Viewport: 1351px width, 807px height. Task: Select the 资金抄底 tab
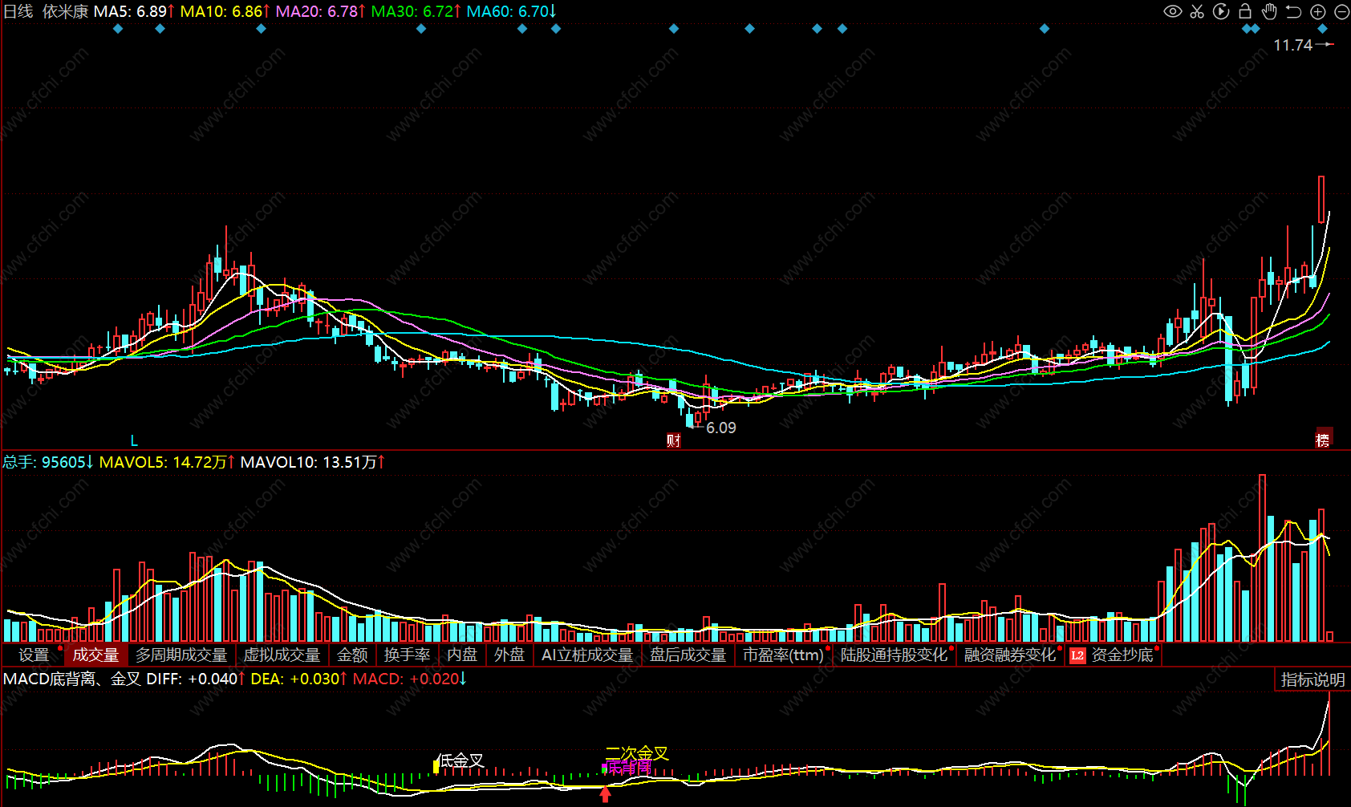pos(1122,655)
